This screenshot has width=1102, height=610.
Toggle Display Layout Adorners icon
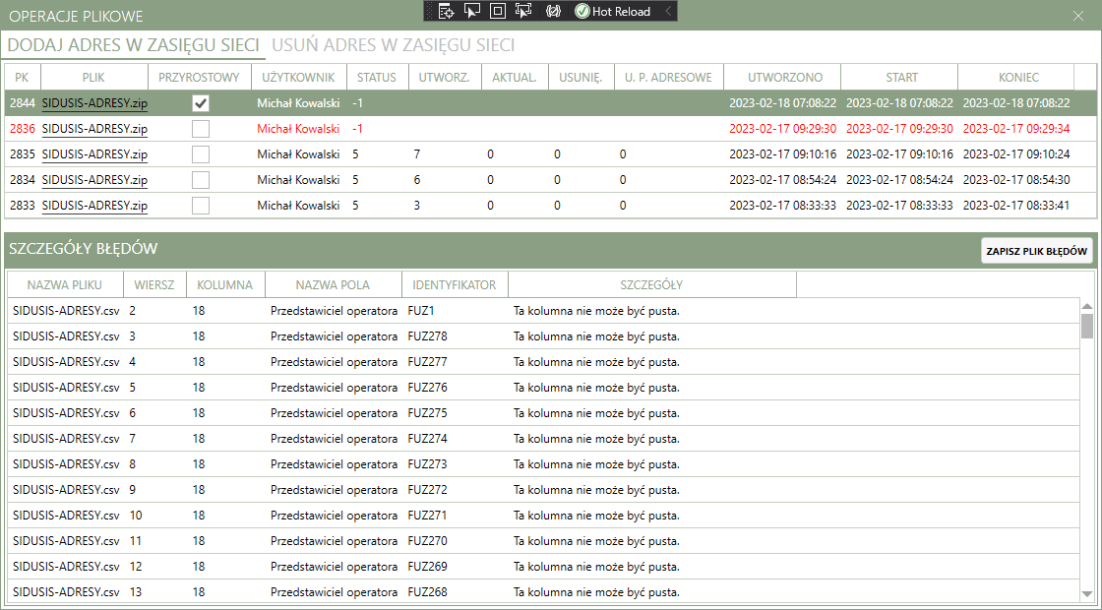point(497,11)
